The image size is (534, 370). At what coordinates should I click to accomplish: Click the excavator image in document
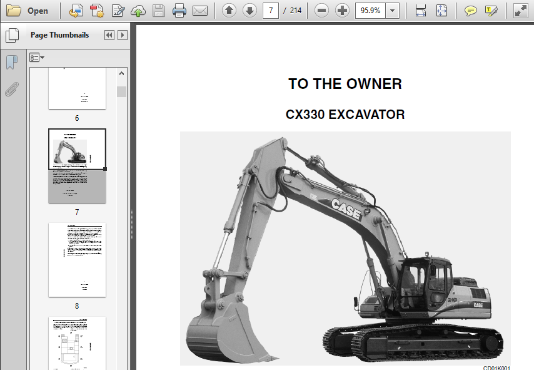tap(345, 249)
